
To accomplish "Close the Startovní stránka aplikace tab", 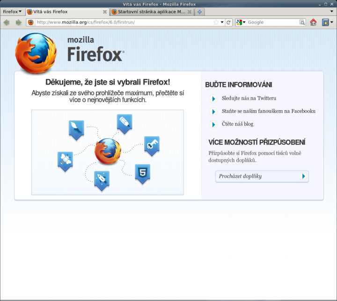I will [x=190, y=12].
